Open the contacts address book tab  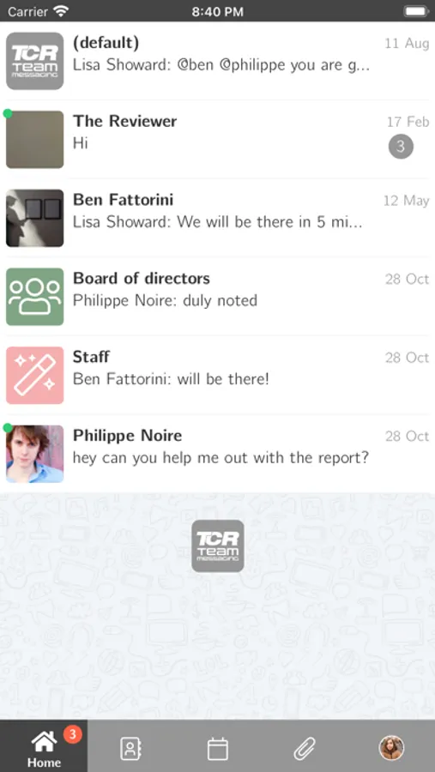click(x=130, y=749)
